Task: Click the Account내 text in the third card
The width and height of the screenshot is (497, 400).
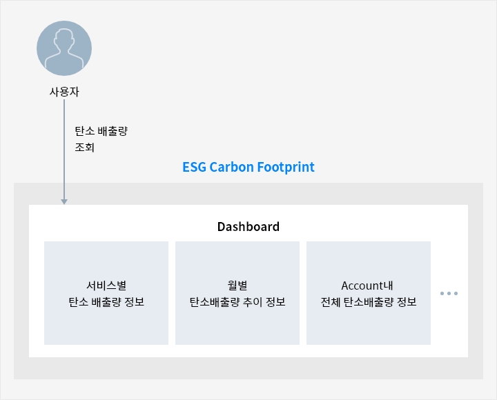Action: point(369,286)
